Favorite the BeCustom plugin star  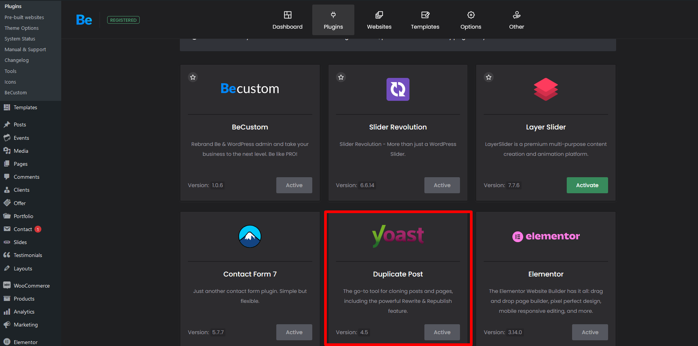click(x=193, y=77)
